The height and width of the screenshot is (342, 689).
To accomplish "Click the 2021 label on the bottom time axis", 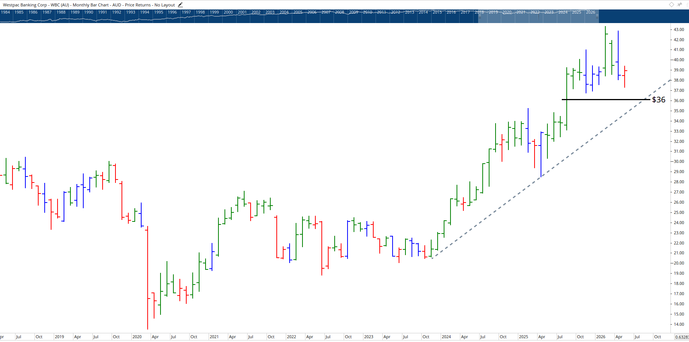I will click(214, 337).
